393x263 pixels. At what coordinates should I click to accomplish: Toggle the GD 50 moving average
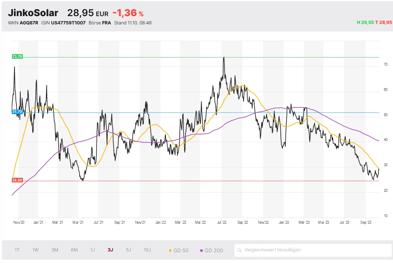click(178, 250)
